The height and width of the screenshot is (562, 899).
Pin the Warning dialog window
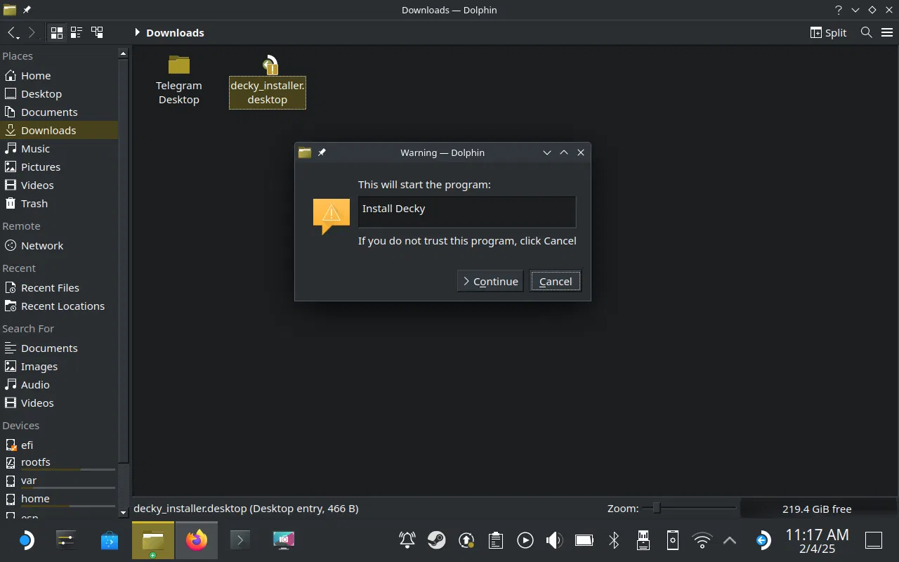322,152
